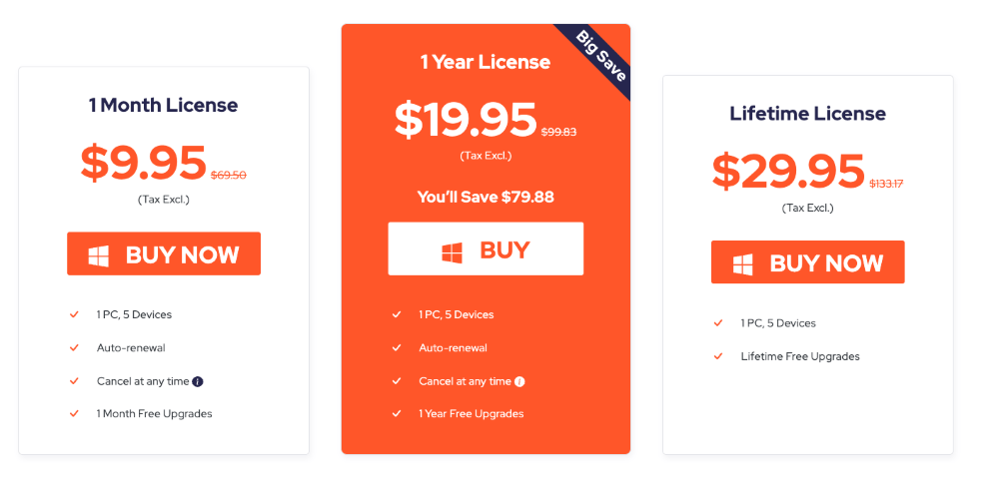Click the You'll Save $79.88 text
Viewport: 999px width, 484px height.
click(486, 197)
